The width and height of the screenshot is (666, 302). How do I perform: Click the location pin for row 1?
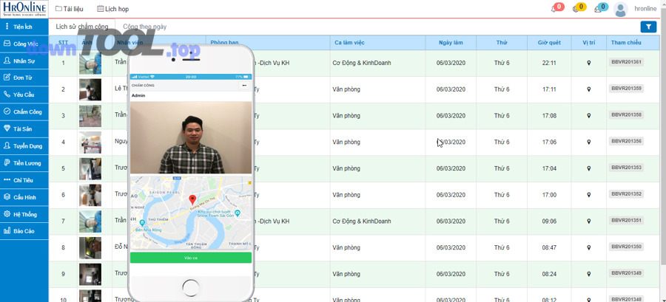[x=589, y=63]
